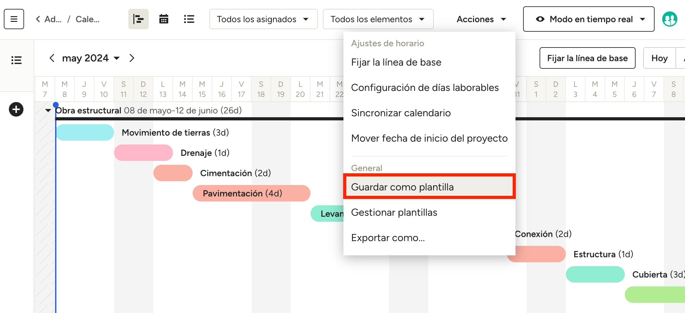The width and height of the screenshot is (685, 313).
Task: Select Guardar como plantilla
Action: pyautogui.click(x=429, y=187)
